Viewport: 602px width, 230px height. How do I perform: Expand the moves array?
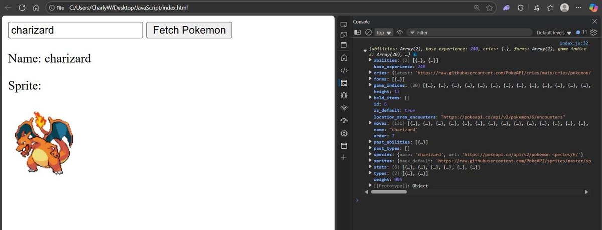click(x=370, y=123)
